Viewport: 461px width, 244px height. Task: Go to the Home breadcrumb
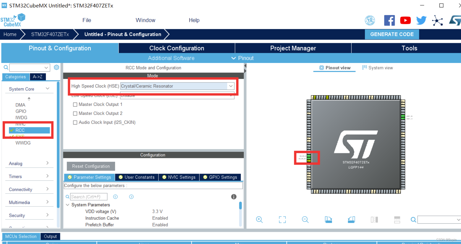coord(10,34)
